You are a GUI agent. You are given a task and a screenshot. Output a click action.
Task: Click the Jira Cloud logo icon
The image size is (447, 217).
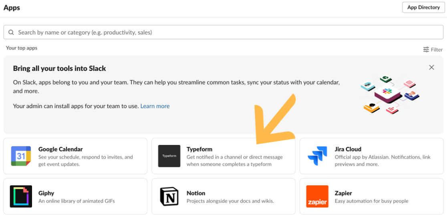tap(317, 156)
